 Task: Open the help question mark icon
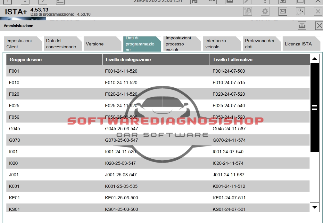pyautogui.click(x=265, y=2)
